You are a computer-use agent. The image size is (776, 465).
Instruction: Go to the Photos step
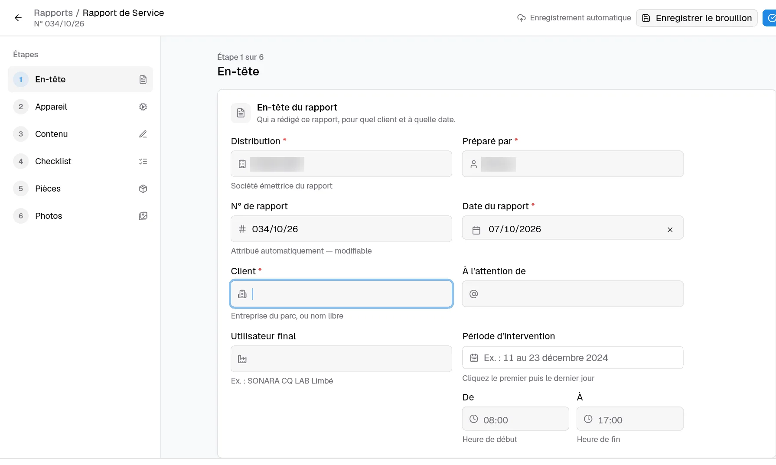pos(80,216)
